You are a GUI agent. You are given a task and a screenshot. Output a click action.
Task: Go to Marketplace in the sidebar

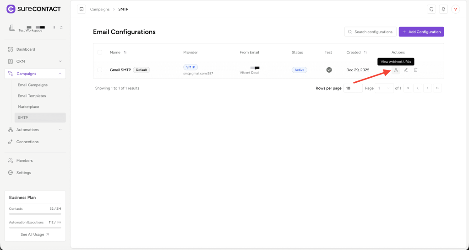pos(28,107)
